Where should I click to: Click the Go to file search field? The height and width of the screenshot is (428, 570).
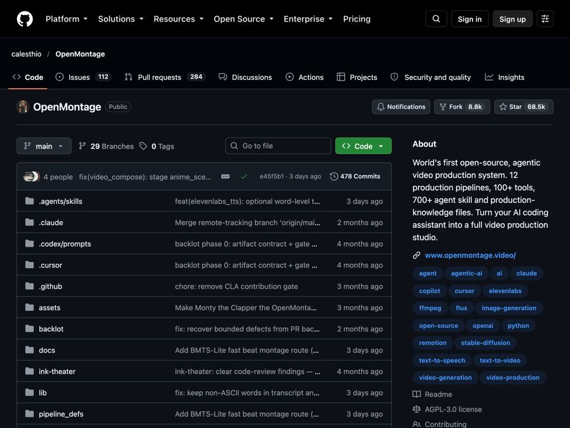(x=278, y=146)
